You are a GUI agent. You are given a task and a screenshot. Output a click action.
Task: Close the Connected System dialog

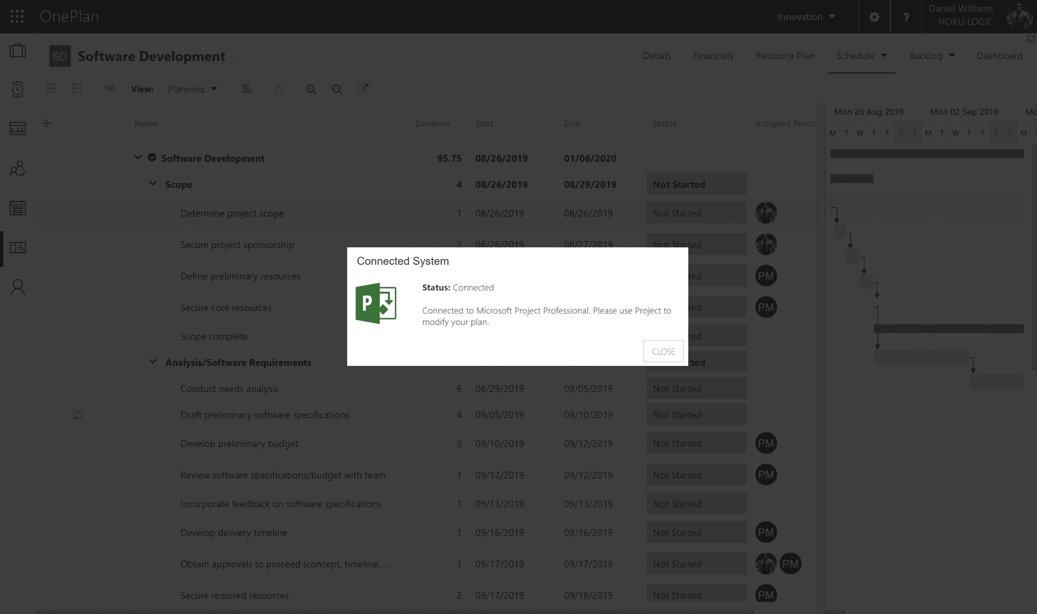pos(663,351)
